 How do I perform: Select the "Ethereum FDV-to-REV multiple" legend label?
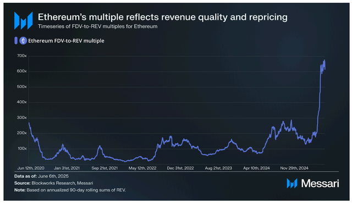tap(66, 41)
